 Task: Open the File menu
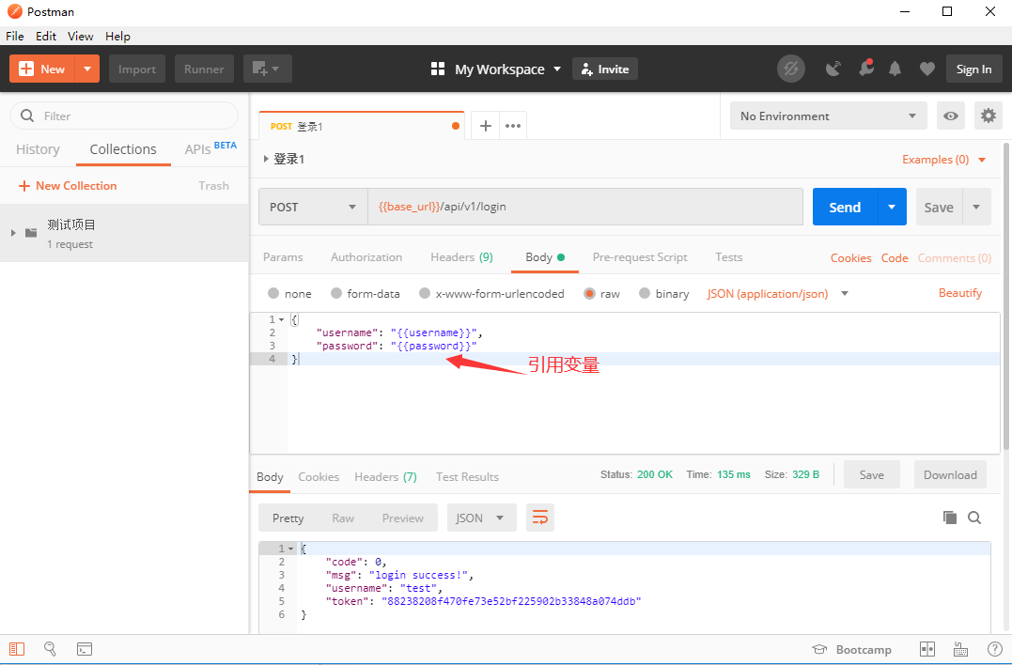click(x=14, y=36)
